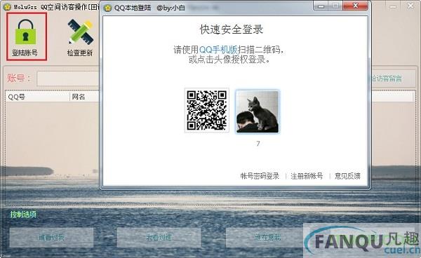Open the 意见反馈 link
The height and width of the screenshot is (258, 421).
coord(347,176)
